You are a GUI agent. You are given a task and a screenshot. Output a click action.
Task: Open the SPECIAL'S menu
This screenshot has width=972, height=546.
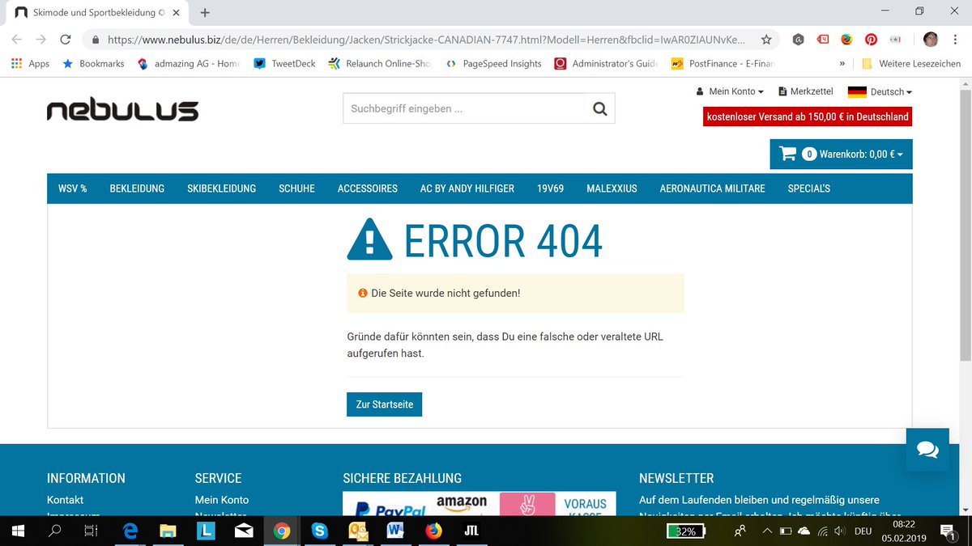(808, 188)
